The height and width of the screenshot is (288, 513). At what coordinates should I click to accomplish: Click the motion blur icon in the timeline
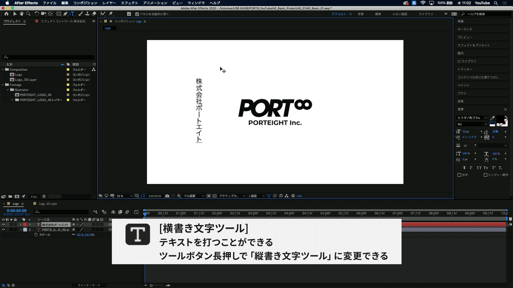click(127, 212)
